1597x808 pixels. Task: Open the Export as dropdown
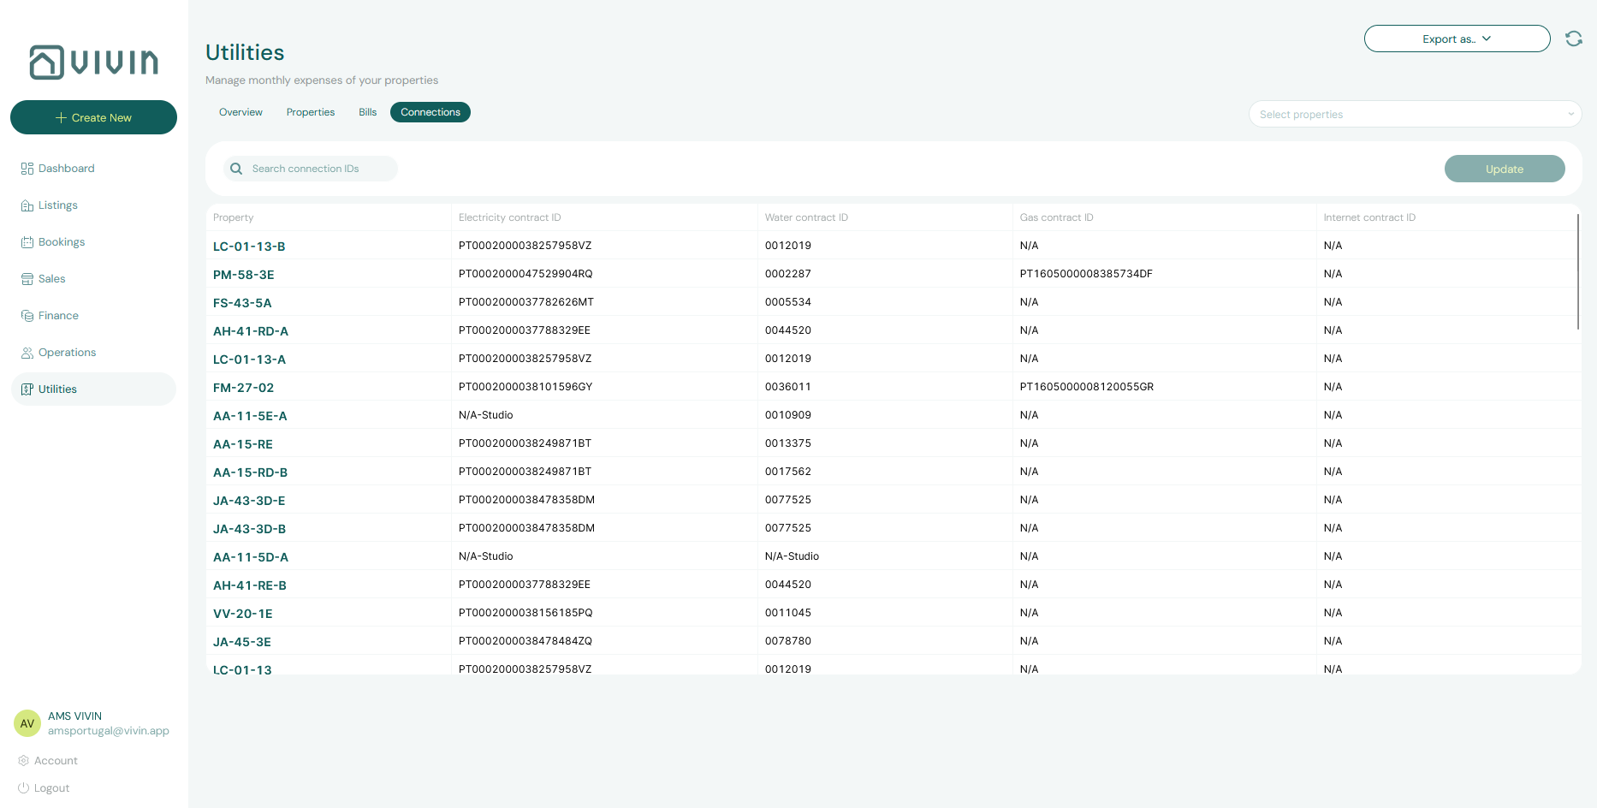coord(1457,39)
